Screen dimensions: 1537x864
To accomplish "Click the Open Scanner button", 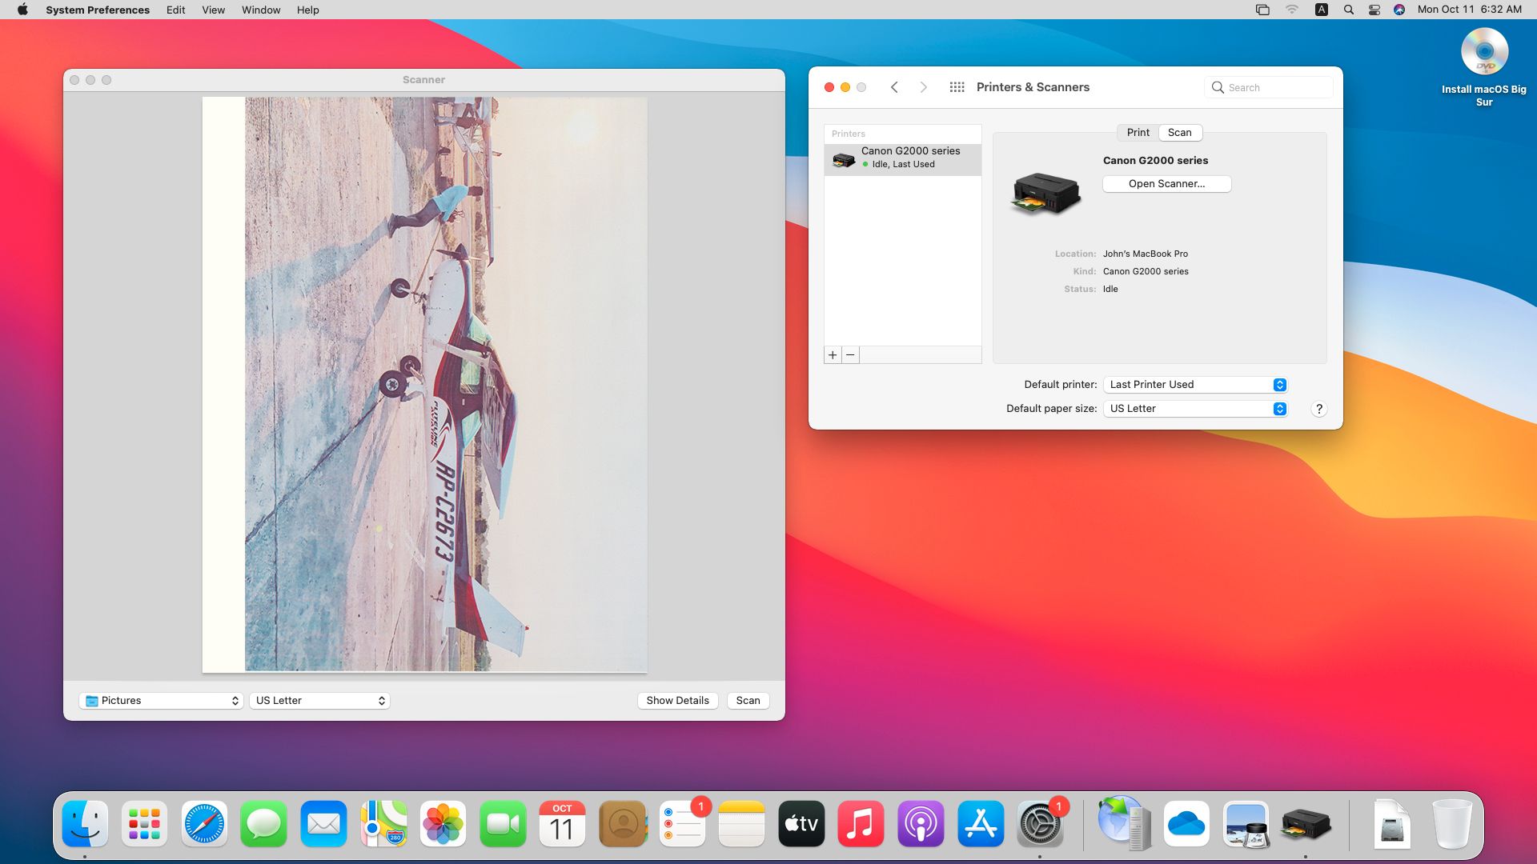I will tap(1166, 184).
